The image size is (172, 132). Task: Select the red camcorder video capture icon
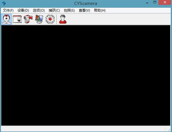[x=28, y=19]
